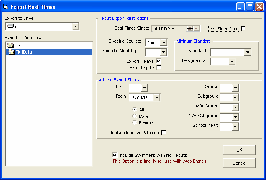
Task: Uncheck the Export Relays checkbox
Action: [159, 61]
